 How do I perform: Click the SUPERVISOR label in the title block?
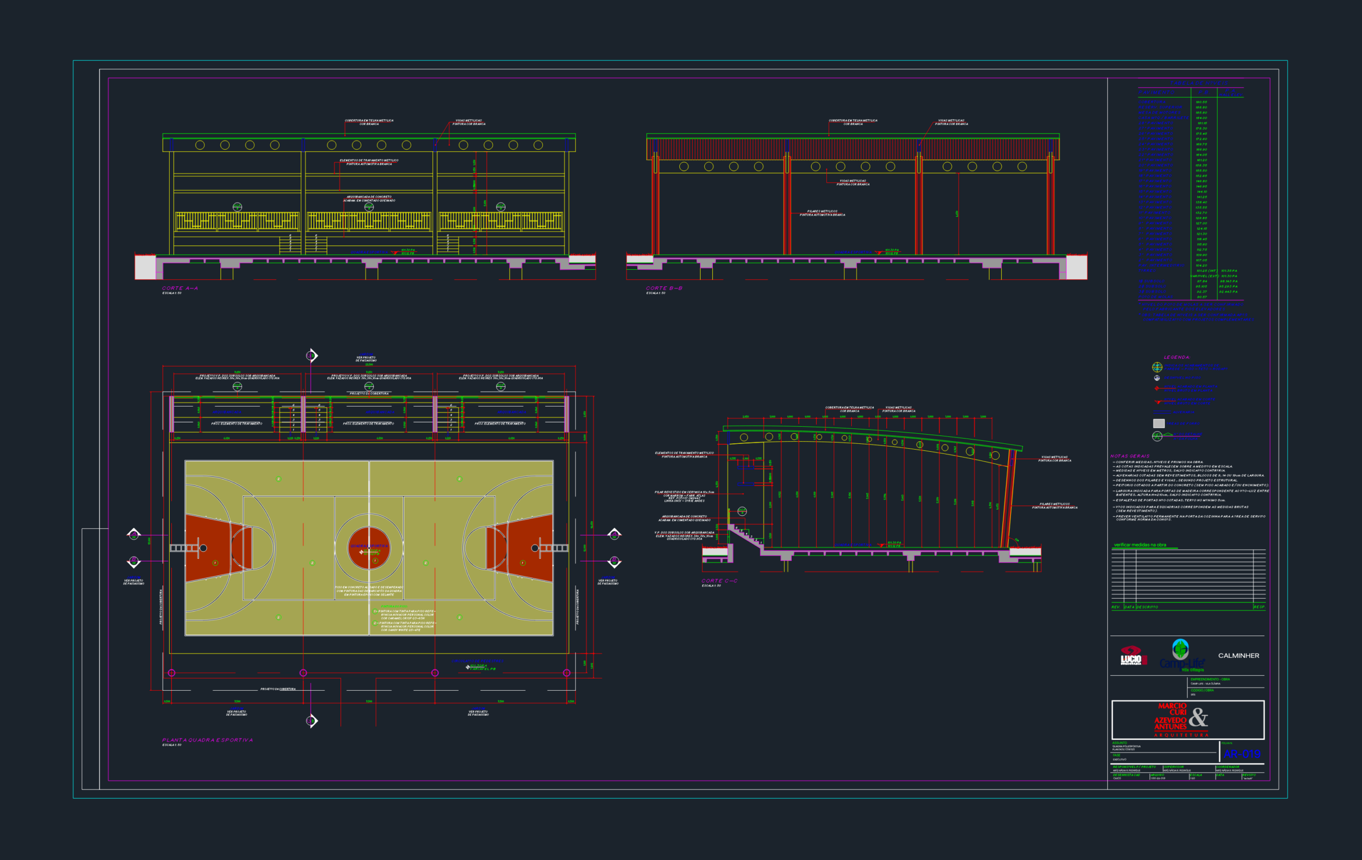(1174, 767)
